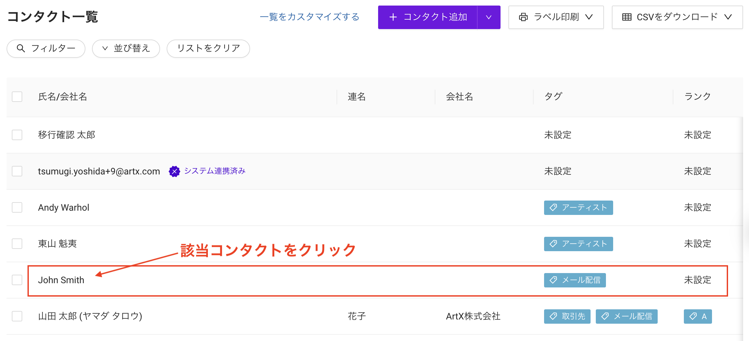Check the box for tsumugi.yoshida+9@artx.com

tap(17, 171)
